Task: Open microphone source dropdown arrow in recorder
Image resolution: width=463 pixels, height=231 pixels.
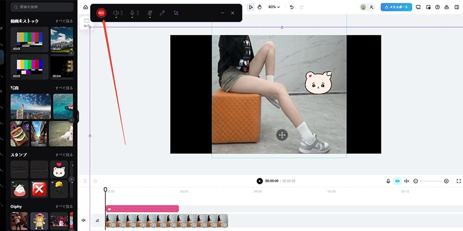Action: click(x=133, y=17)
